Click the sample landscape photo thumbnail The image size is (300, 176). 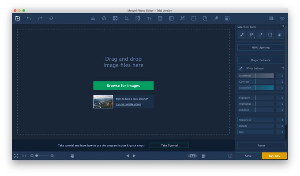coord(103,102)
